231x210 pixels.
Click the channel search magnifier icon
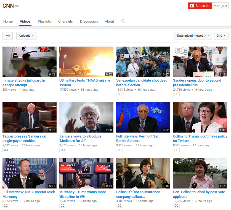coord(123,21)
